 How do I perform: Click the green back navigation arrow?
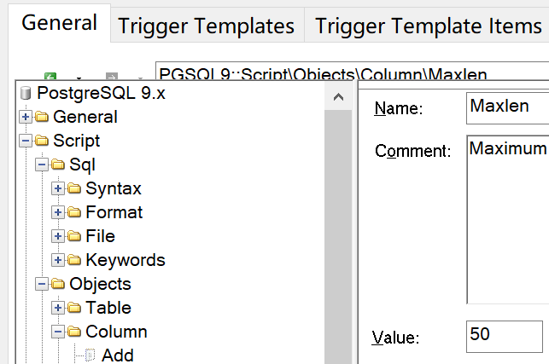[x=50, y=77]
